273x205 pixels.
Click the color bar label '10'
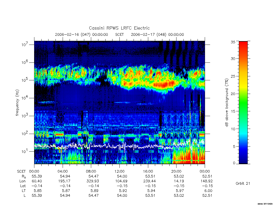[233, 129]
